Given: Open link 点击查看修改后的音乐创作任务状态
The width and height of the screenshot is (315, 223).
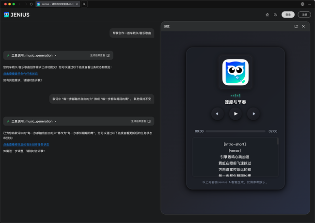Looking at the screenshot, I should 26,144.
